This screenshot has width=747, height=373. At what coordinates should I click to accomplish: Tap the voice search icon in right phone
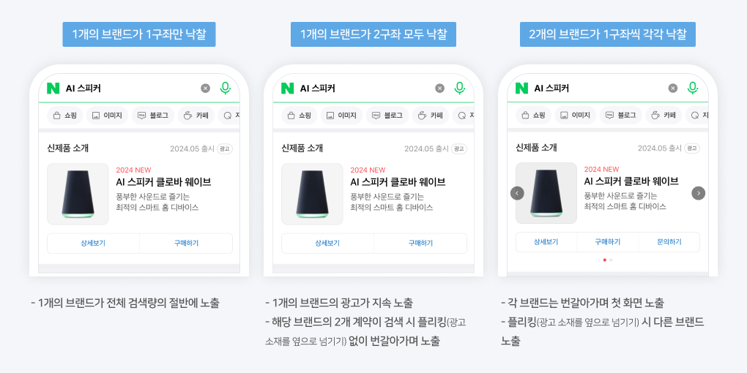pyautogui.click(x=692, y=88)
